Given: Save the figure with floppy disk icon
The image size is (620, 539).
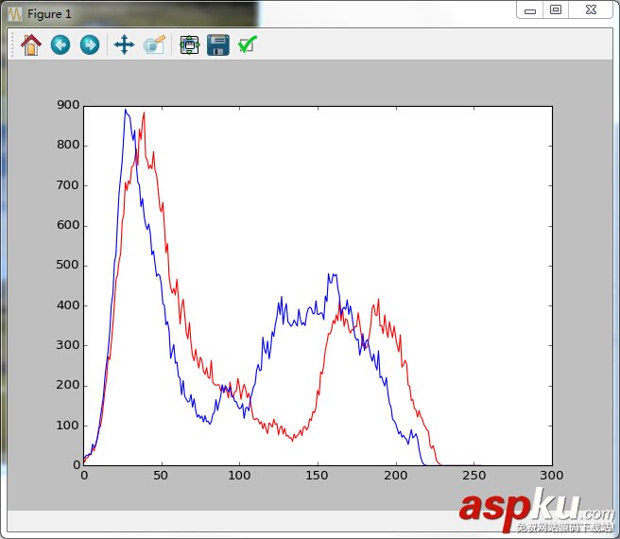Looking at the screenshot, I should [218, 44].
